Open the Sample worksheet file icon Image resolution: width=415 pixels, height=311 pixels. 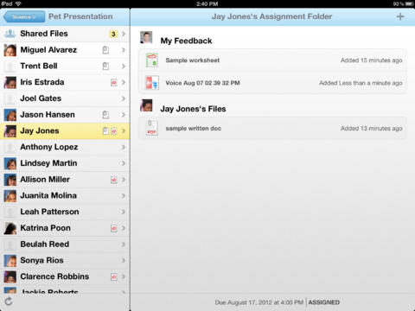[x=152, y=60]
